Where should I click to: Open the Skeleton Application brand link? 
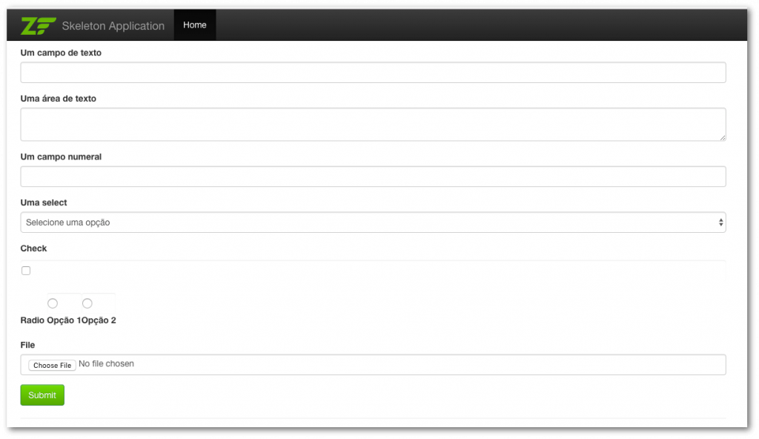point(113,26)
